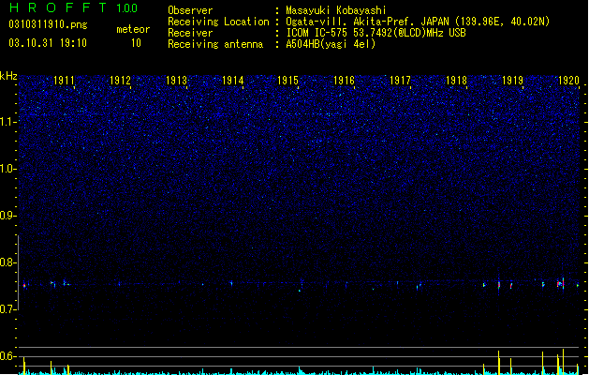Click the 0.8 kHz frequency label
Image resolution: width=589 pixels, height=375 pixels.
point(8,262)
